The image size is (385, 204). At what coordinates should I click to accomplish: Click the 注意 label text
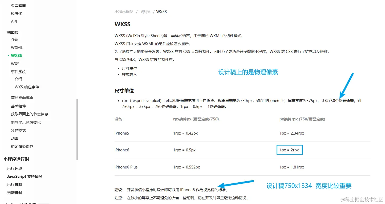tap(119, 198)
